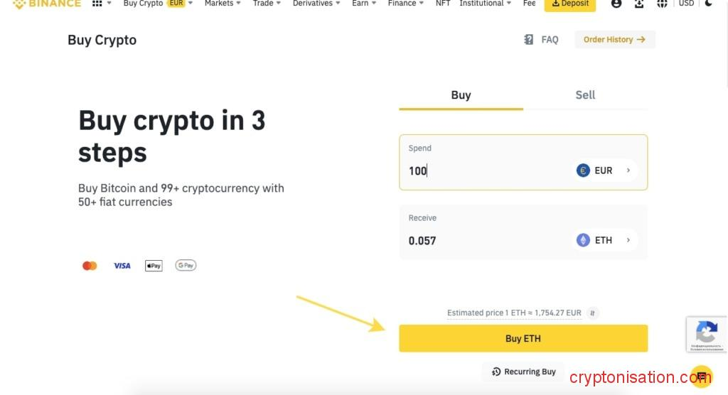
Task: Toggle dark mode with the moon icon
Action: tap(709, 4)
